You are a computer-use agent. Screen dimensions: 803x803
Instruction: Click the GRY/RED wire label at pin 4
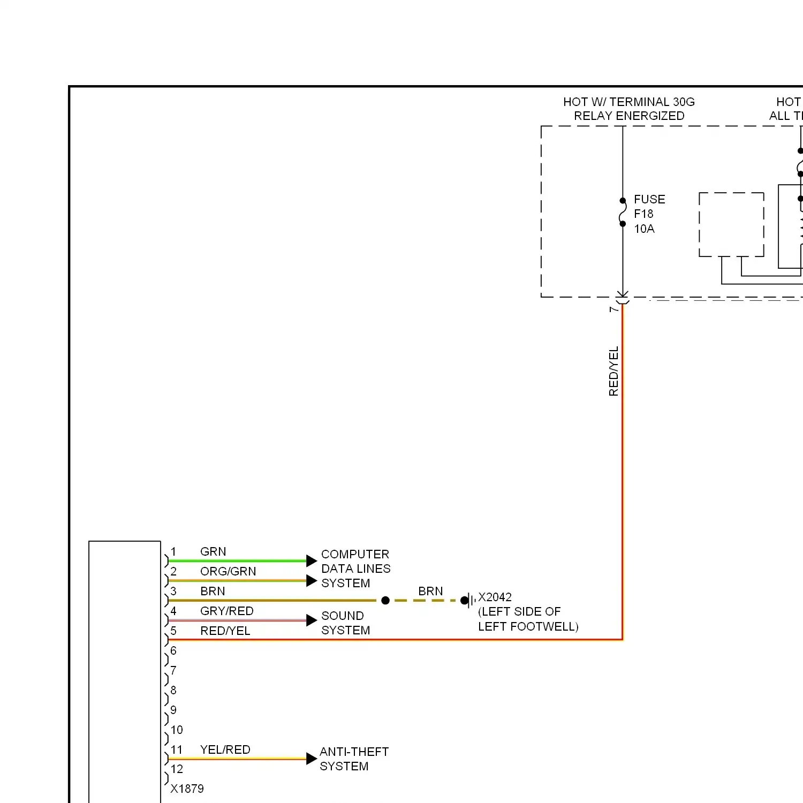(x=226, y=611)
